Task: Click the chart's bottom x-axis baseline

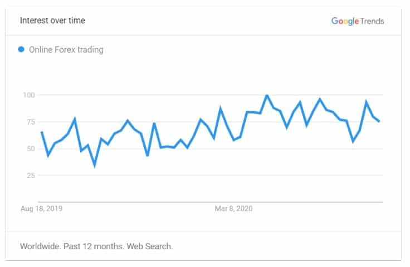Action: [x=211, y=201]
